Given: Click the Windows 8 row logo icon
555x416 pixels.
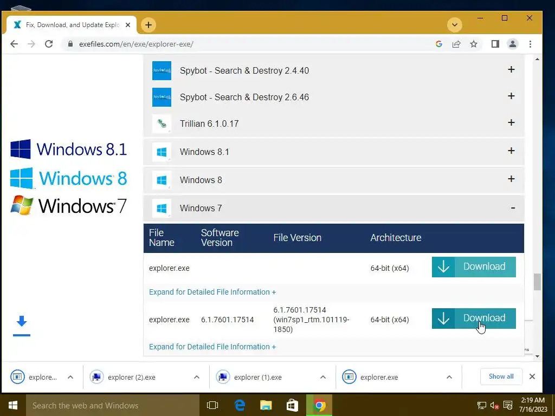Looking at the screenshot, I should (162, 180).
